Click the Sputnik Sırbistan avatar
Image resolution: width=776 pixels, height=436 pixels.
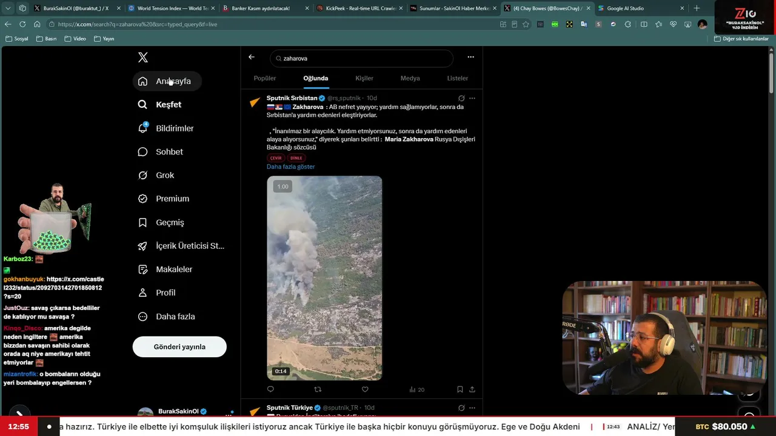(x=255, y=103)
